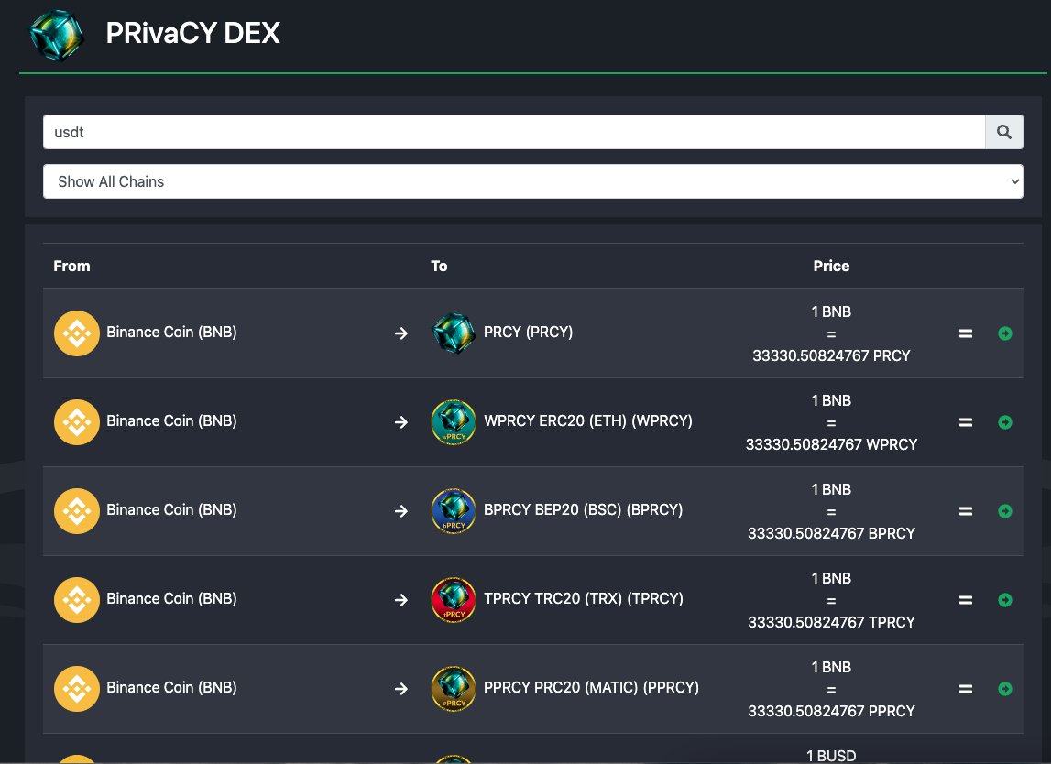Select TPRCY TRC20 (TRX) (TPRCY) label
The image size is (1051, 764).
[583, 598]
